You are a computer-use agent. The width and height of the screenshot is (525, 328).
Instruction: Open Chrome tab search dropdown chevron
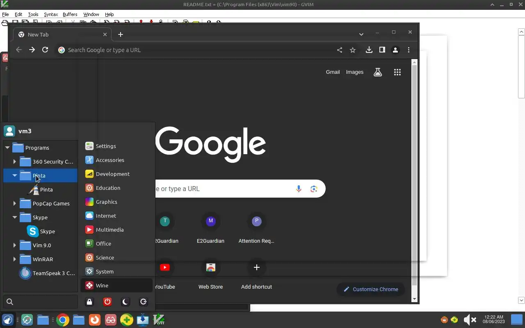[361, 34]
